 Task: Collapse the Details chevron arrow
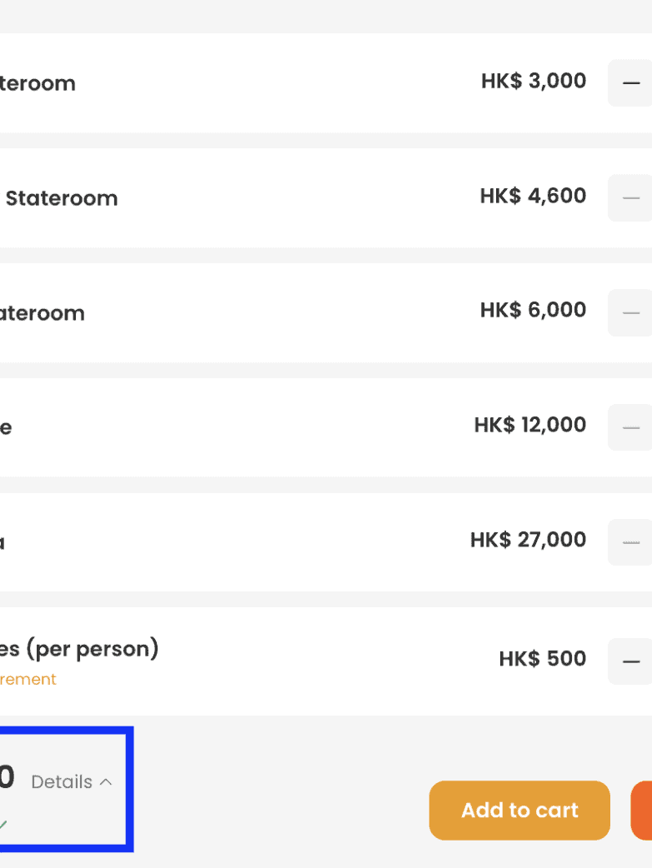coord(106,782)
